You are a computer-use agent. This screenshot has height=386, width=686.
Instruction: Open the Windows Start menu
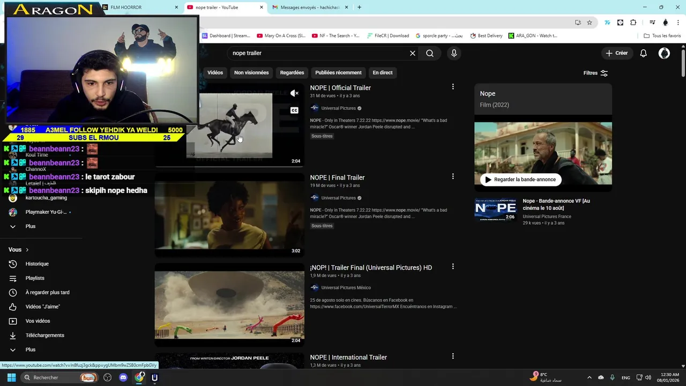(x=11, y=377)
